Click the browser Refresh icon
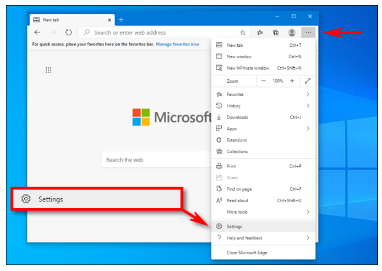The image size is (382, 271). point(69,33)
